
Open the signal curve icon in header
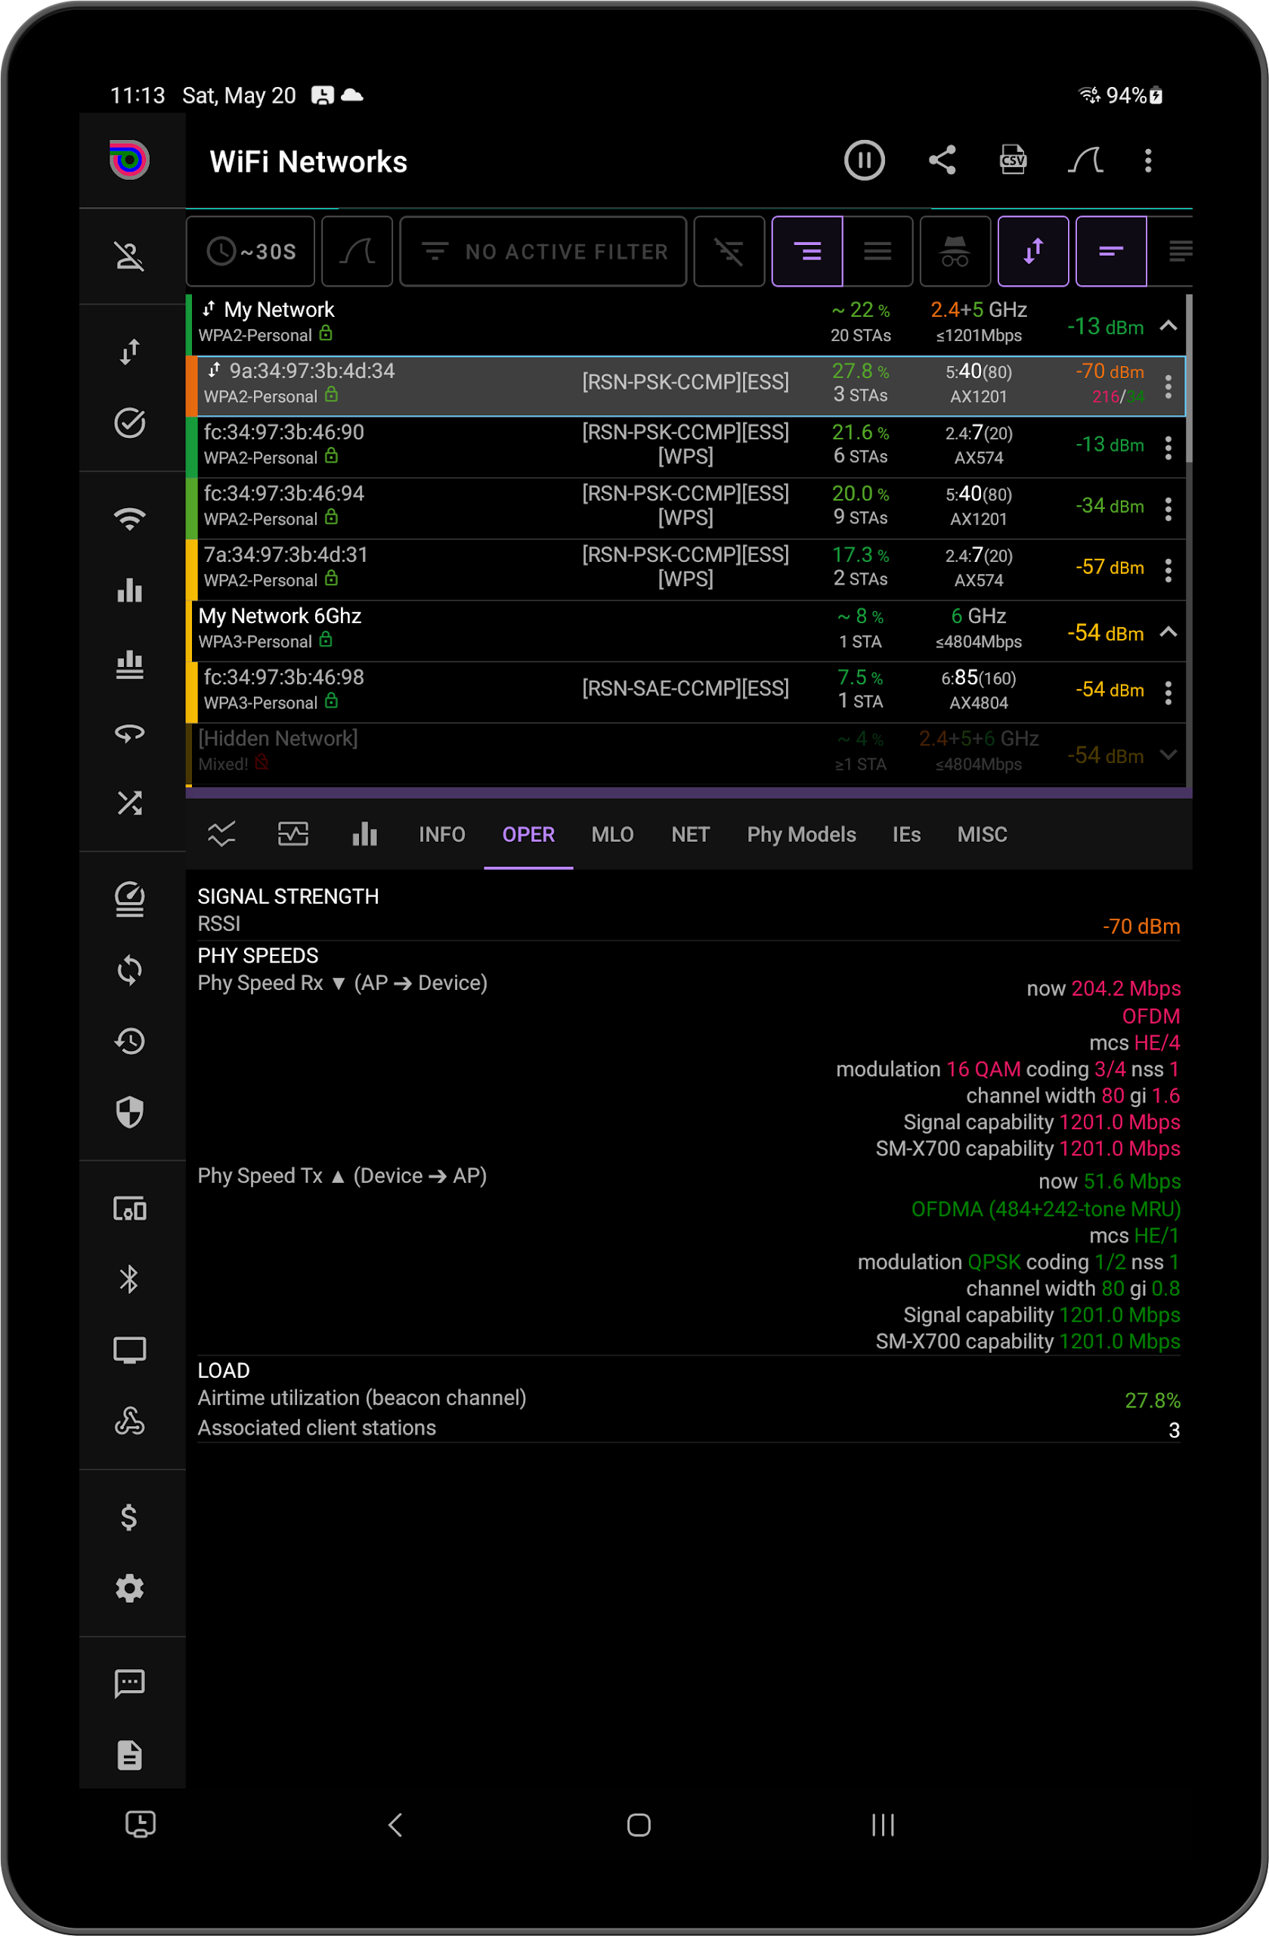1085,160
